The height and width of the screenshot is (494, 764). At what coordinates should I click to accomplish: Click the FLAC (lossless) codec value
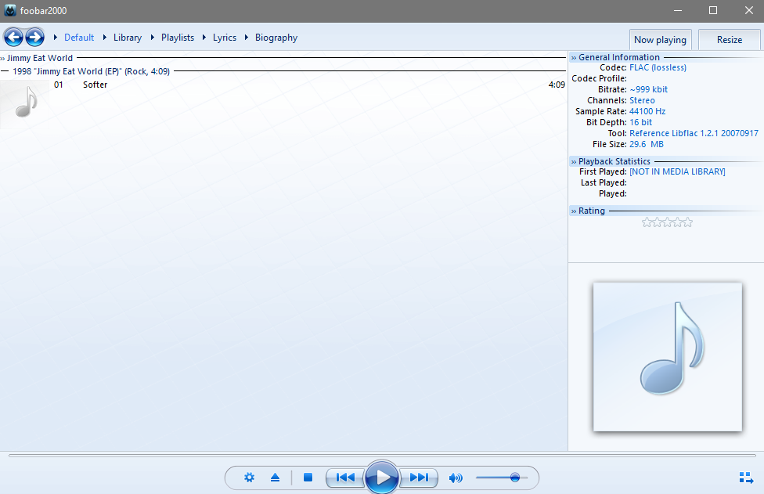pyautogui.click(x=658, y=67)
